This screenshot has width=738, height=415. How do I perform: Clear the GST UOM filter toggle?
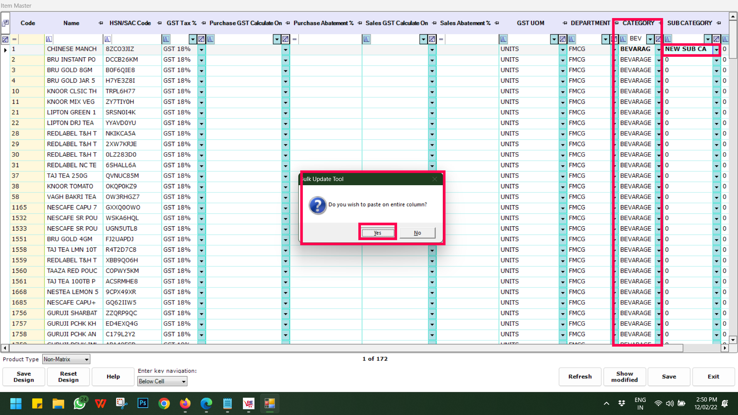point(563,39)
